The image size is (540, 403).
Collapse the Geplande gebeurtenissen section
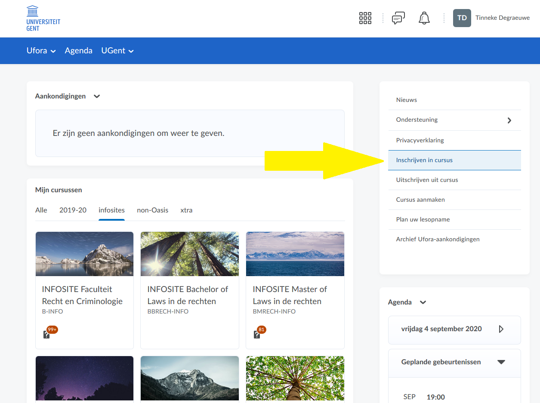pyautogui.click(x=501, y=362)
